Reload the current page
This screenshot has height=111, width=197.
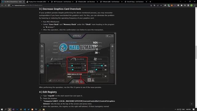click(9, 6)
